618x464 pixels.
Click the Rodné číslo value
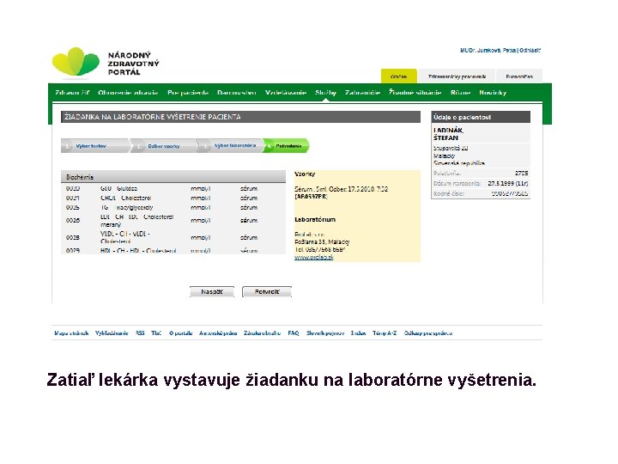click(x=510, y=193)
